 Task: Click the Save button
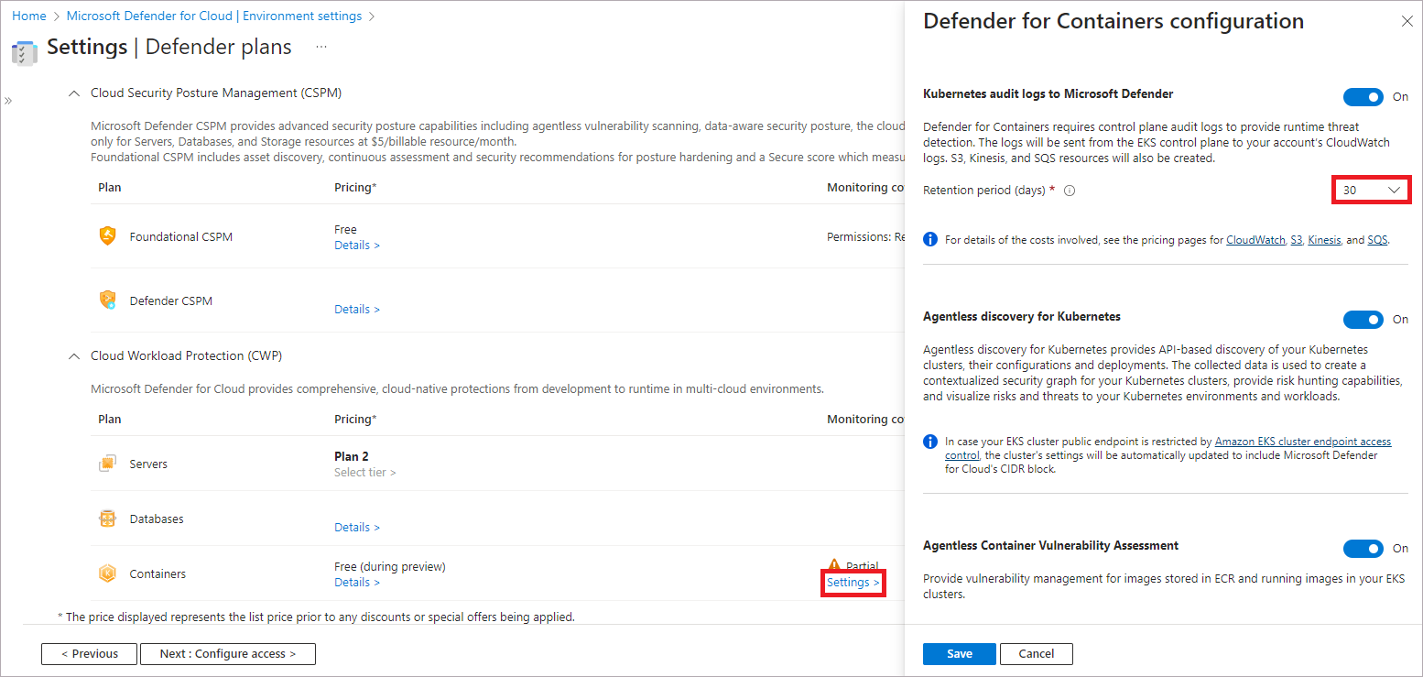point(960,654)
